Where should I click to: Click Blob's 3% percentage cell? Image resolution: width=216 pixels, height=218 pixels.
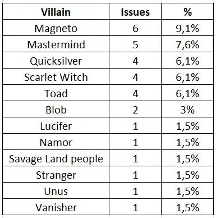[187, 109]
